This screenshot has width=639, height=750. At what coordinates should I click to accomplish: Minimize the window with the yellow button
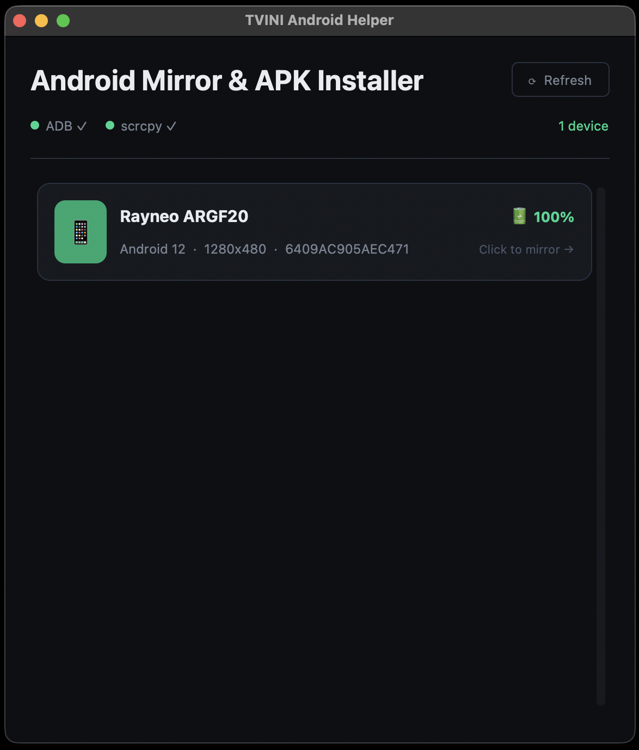(x=41, y=21)
